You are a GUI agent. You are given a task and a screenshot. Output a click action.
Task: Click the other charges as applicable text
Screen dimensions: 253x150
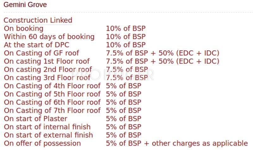pos(200,144)
